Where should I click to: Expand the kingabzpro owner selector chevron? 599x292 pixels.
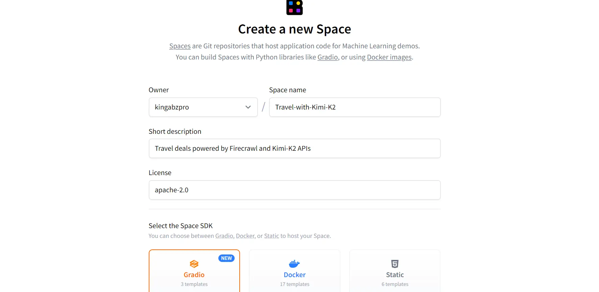tap(247, 107)
